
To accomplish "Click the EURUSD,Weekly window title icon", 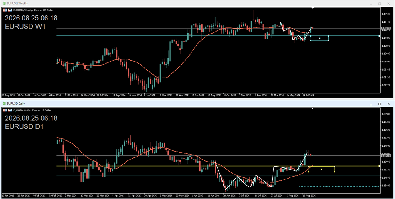I will click(4, 3).
